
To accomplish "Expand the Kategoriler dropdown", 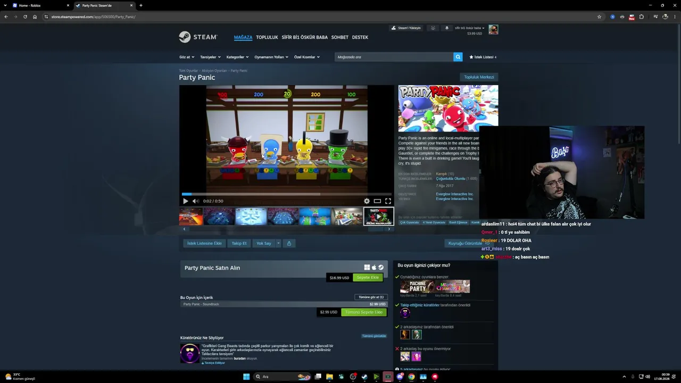I will [238, 57].
